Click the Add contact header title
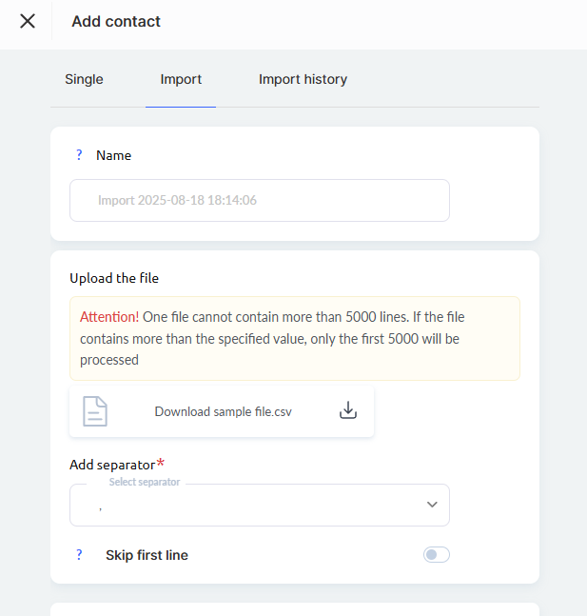587x616 pixels. point(116,21)
